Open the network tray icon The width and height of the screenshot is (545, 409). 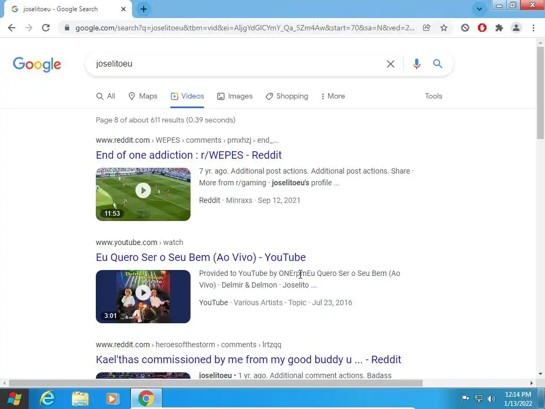click(478, 398)
